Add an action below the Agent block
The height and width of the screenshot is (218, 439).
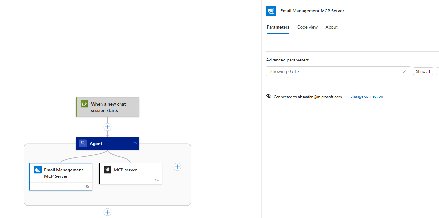point(107,212)
